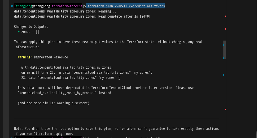Click the yellow Warning: label

25,57
